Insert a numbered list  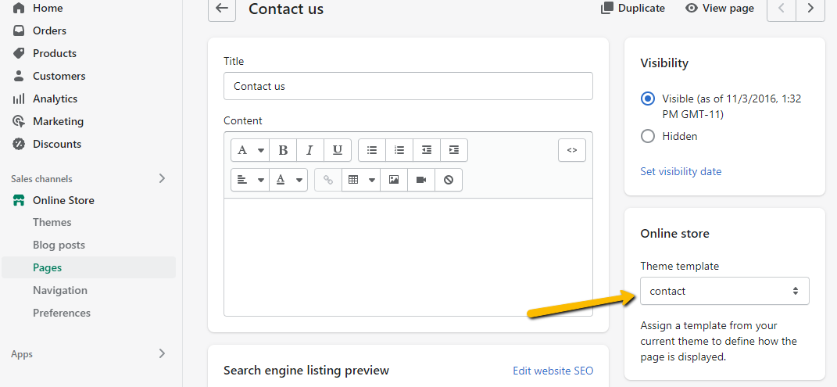399,150
